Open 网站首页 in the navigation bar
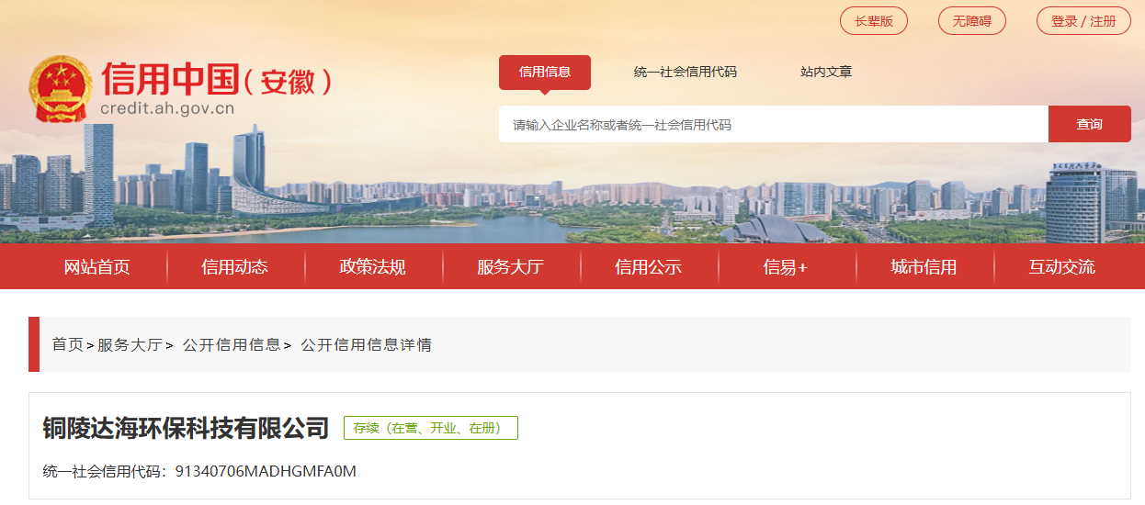Viewport: 1145px width, 505px height. coord(97,267)
